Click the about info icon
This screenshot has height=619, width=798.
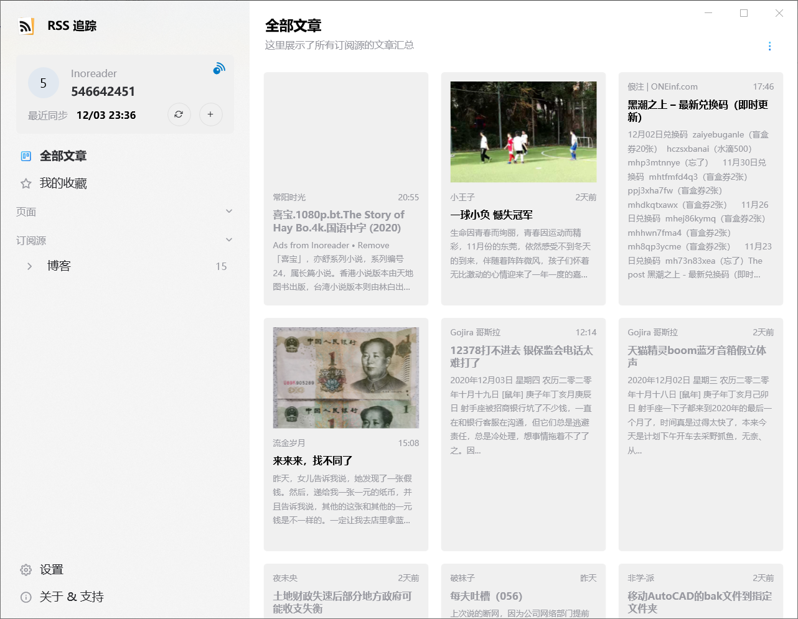(26, 597)
